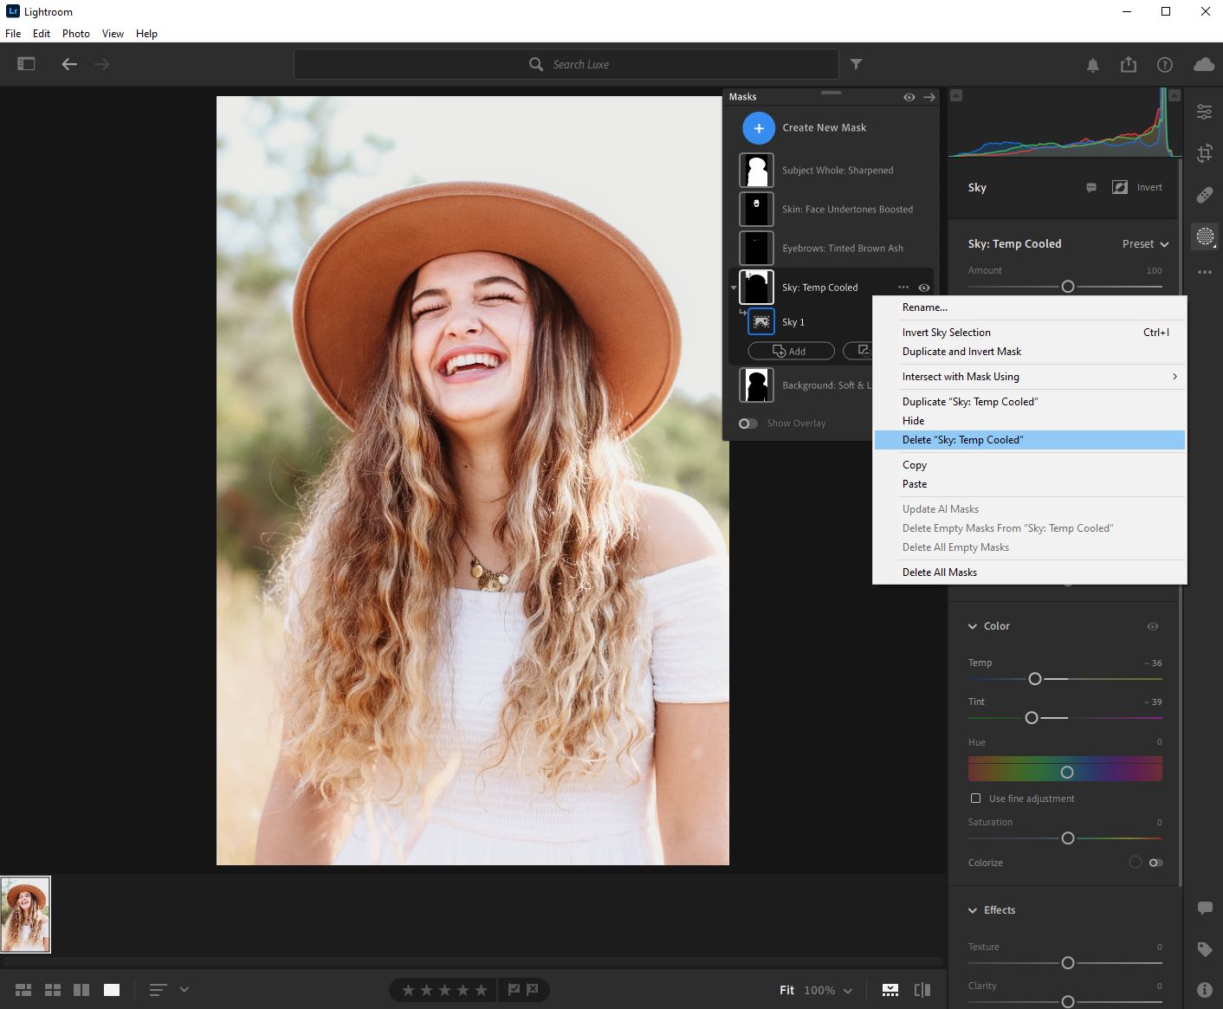The height and width of the screenshot is (1009, 1223).
Task: Open the Edit sliders panel icon
Action: tap(1204, 112)
